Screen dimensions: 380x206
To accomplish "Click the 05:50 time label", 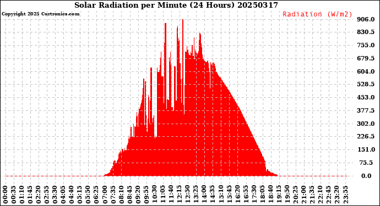I will click(x=88, y=195).
